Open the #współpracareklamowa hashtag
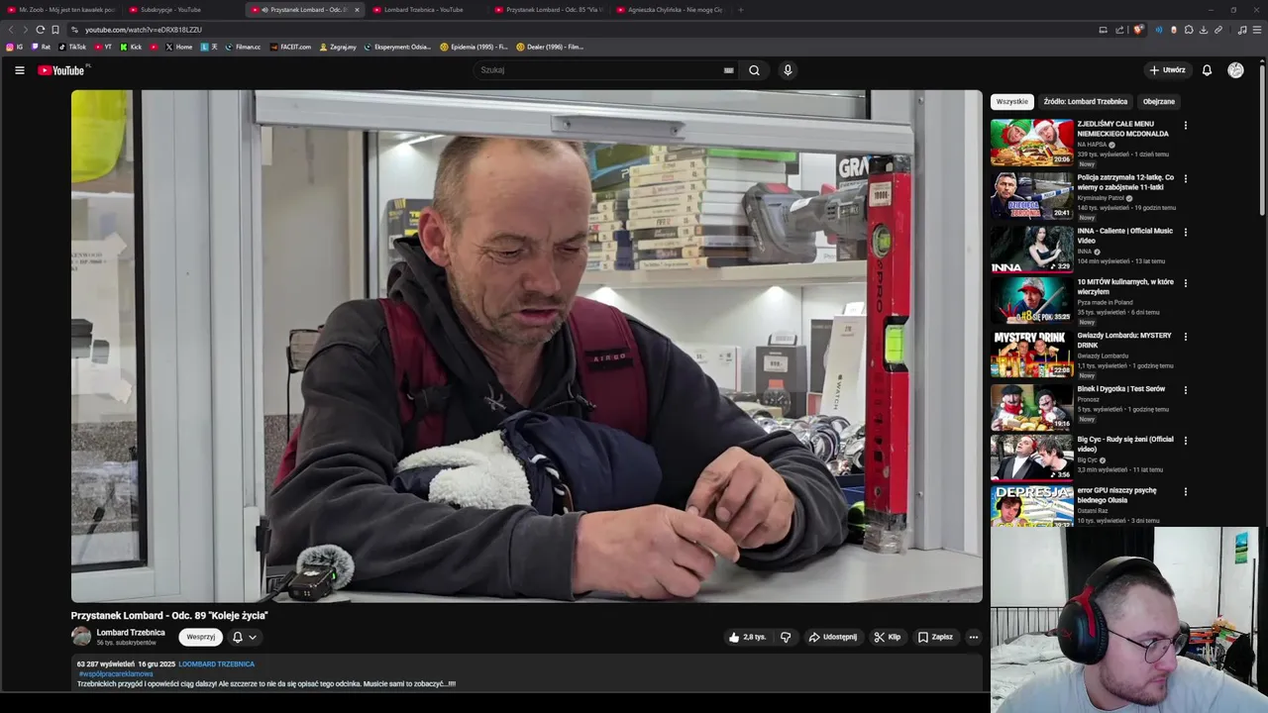Image resolution: width=1268 pixels, height=713 pixels. coord(116,673)
